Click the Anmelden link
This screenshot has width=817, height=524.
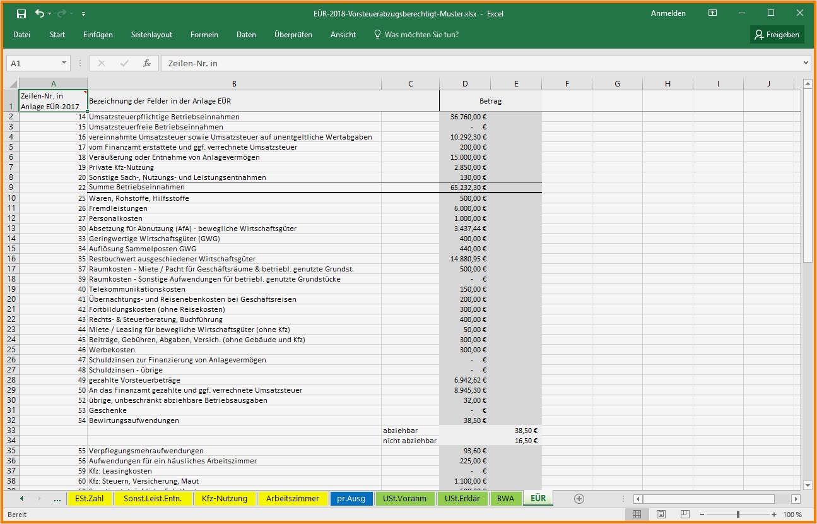(x=668, y=13)
